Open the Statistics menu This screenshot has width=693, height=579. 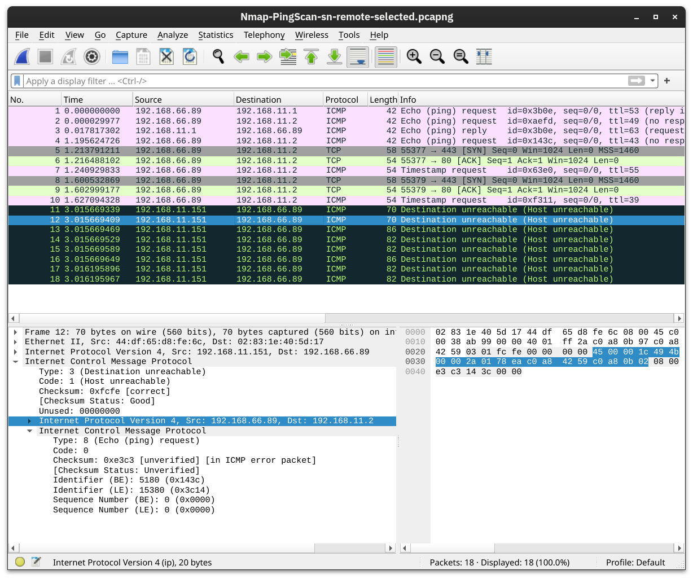(x=216, y=35)
